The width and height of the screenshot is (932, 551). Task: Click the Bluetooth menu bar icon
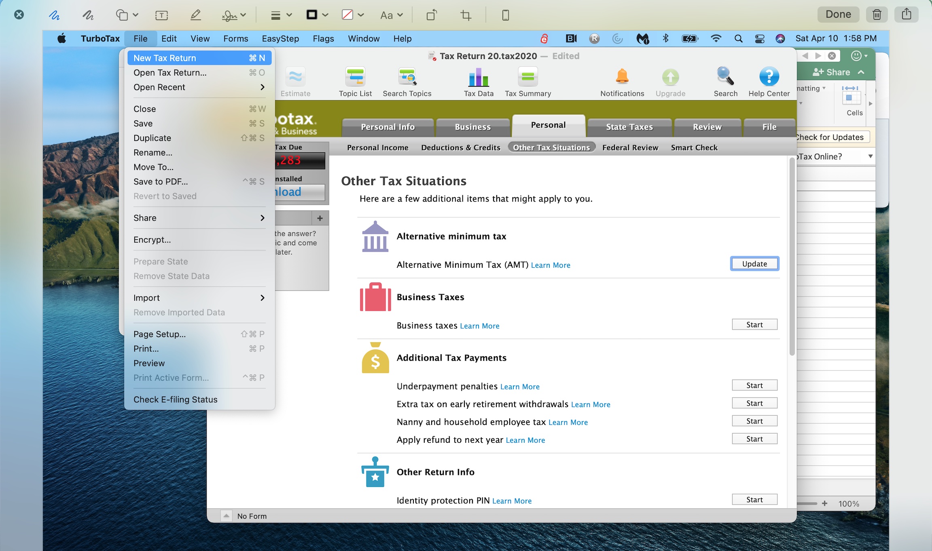[665, 39]
